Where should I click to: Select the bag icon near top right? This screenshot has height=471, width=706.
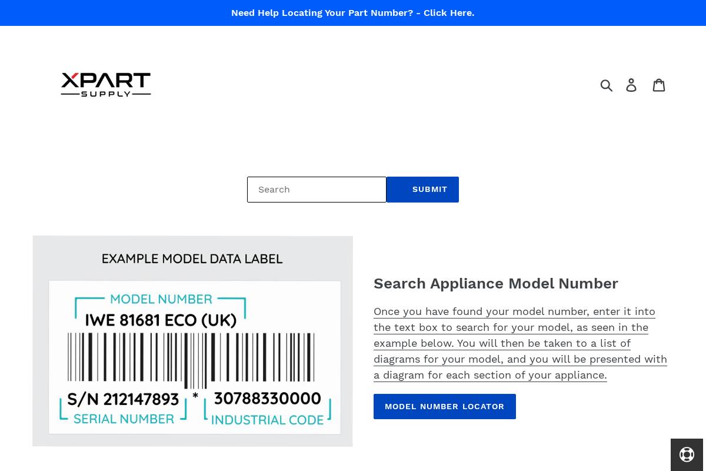[x=659, y=85]
